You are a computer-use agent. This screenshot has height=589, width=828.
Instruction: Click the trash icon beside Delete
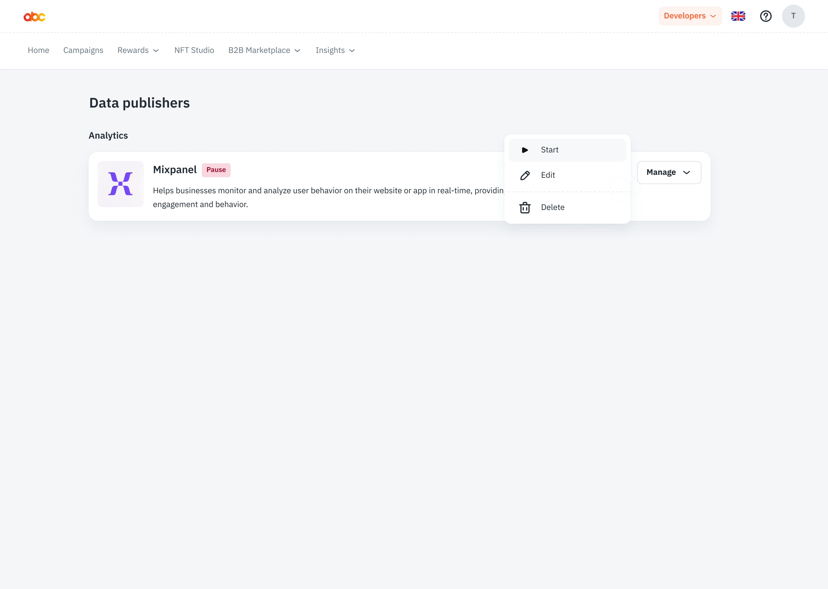[x=525, y=207]
